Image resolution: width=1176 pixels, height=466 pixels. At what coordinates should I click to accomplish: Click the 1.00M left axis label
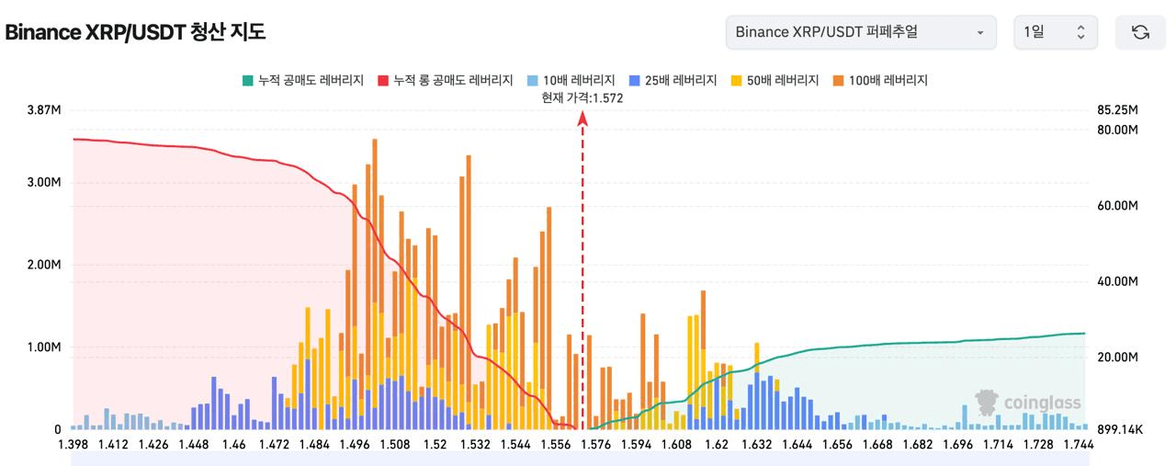click(44, 347)
